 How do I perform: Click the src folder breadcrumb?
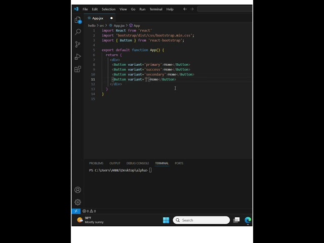[102, 26]
